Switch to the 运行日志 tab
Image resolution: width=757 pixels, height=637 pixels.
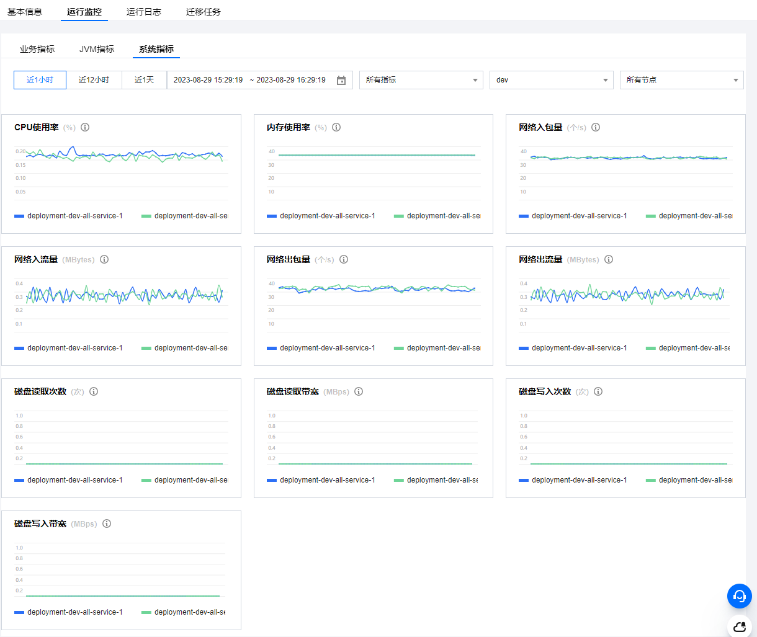[x=144, y=12]
